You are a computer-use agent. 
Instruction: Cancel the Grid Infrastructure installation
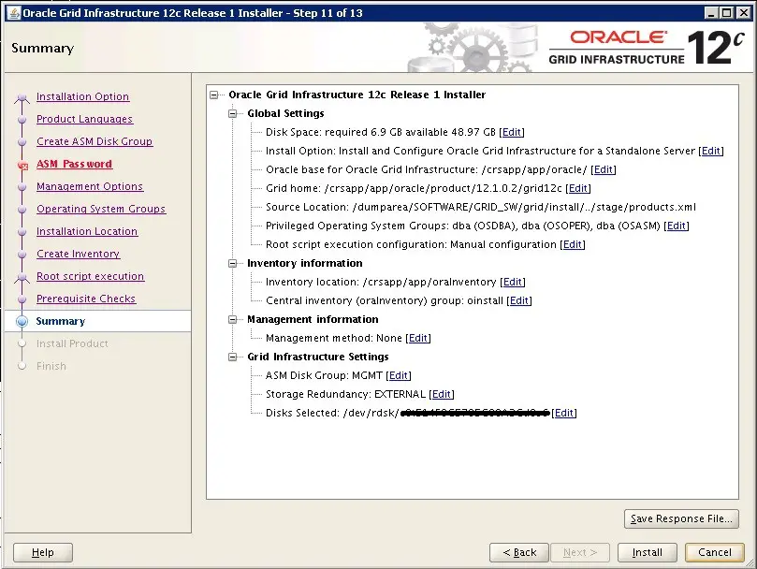[x=715, y=552]
